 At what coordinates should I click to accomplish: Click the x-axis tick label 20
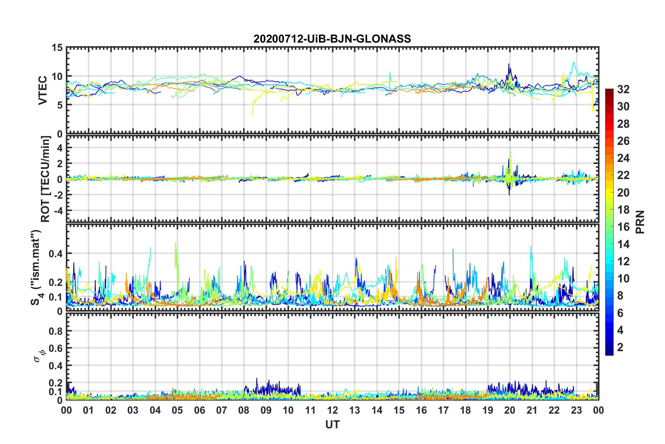click(x=510, y=410)
